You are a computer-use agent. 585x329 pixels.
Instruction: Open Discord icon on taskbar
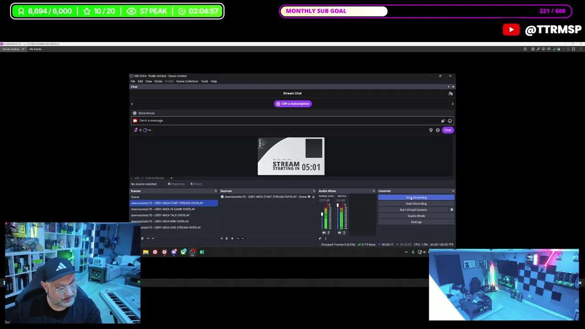(174, 252)
